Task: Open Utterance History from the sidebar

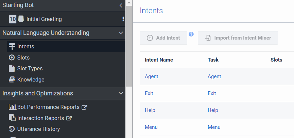Action: coord(38,129)
